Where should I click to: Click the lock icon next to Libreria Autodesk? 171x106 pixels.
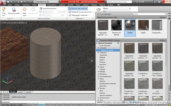point(118,43)
